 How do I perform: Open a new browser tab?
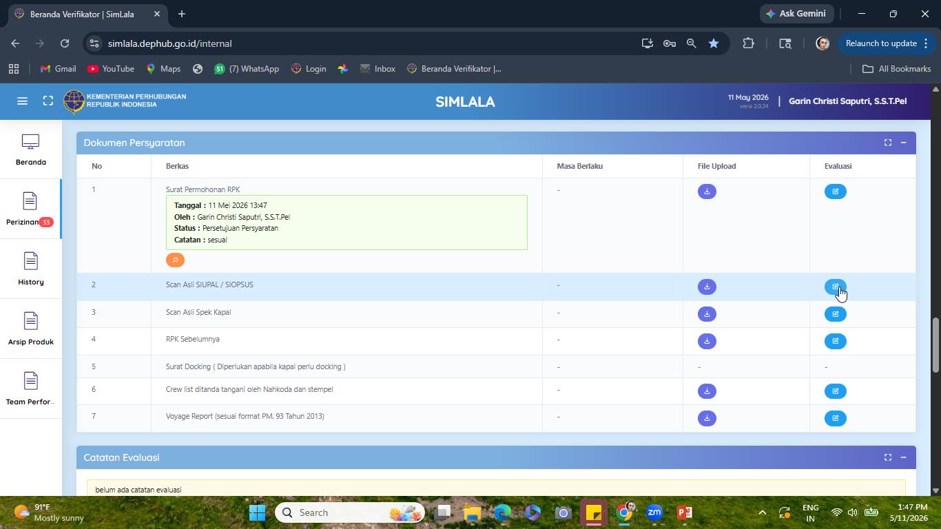click(x=182, y=14)
